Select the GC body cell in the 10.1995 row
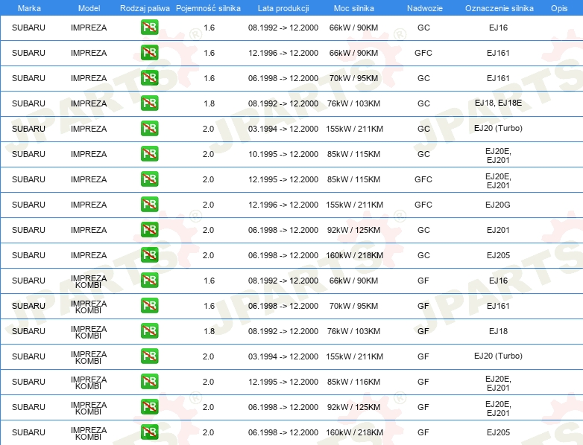The height and width of the screenshot is (445, 583). 423,154
